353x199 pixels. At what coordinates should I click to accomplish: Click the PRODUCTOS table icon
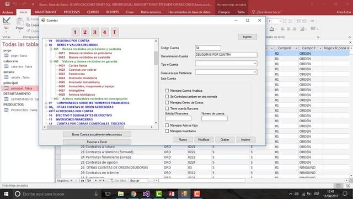click(6, 110)
